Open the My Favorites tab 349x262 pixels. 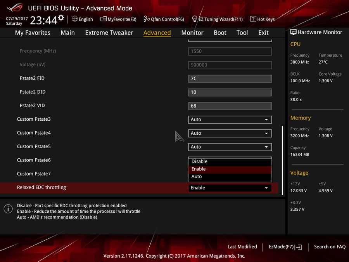coord(33,33)
